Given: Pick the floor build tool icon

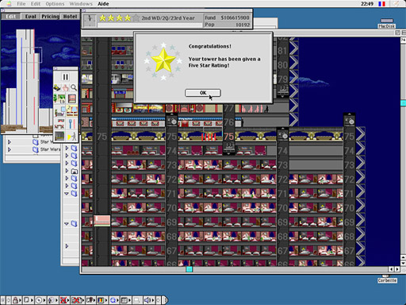Looking at the screenshot, I should 72,98.
